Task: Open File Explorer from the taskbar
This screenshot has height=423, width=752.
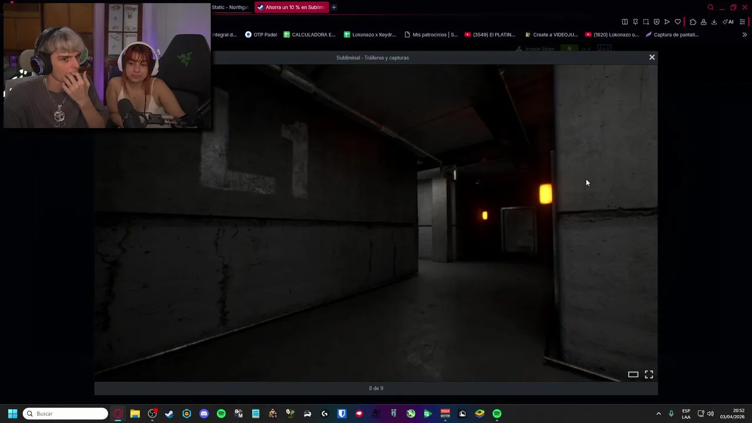Action: [x=135, y=414]
